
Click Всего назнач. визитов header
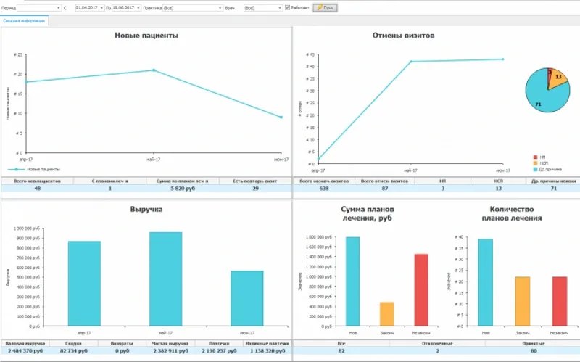(324, 181)
